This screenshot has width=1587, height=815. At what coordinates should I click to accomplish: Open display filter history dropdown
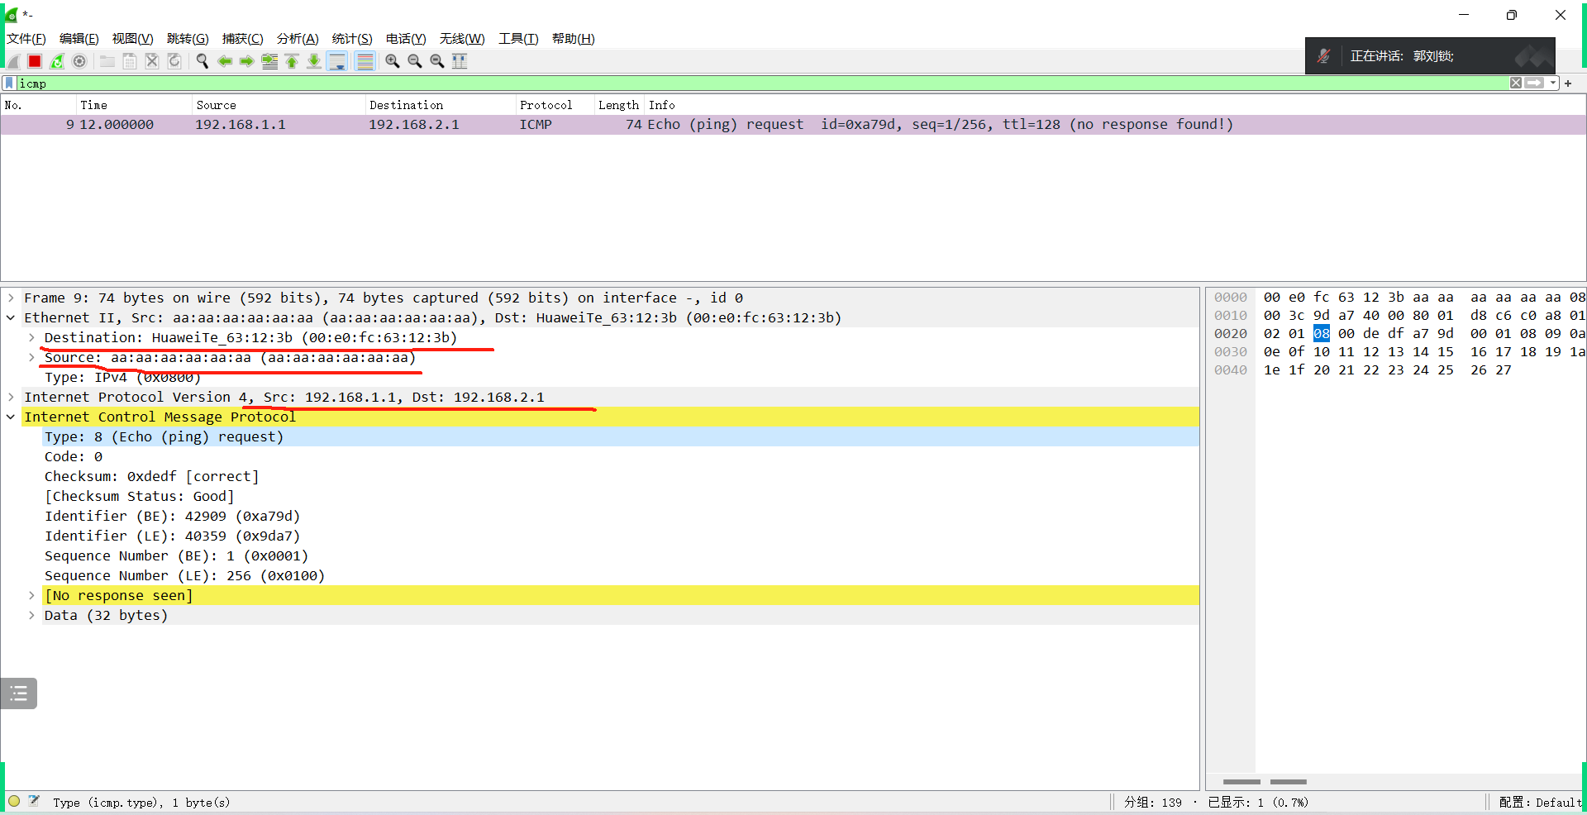(x=1553, y=83)
